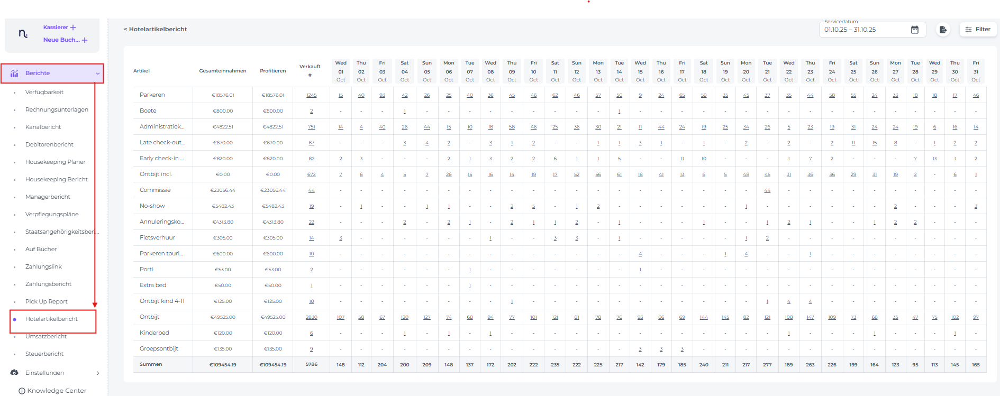Click the Einstellungen gear icon
The width and height of the screenshot is (1000, 396).
click(x=14, y=373)
